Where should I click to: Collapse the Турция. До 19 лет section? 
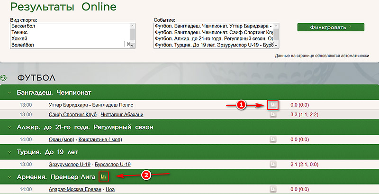pyautogui.click(x=9, y=152)
